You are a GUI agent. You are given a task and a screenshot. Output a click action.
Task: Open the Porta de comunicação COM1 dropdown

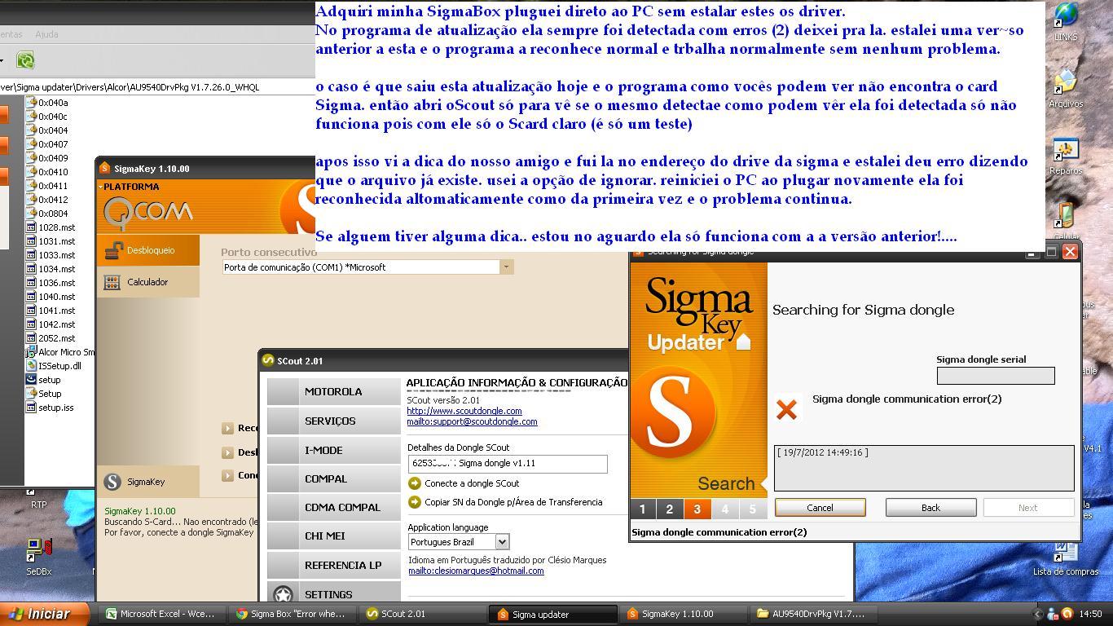tap(506, 267)
